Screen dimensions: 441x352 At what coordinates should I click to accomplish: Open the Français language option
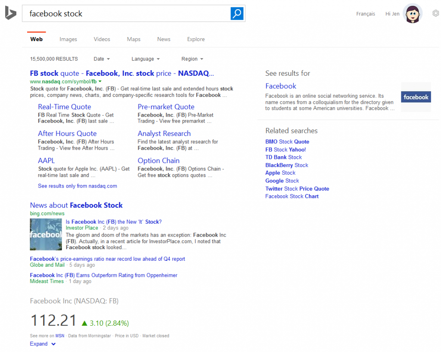[365, 13]
